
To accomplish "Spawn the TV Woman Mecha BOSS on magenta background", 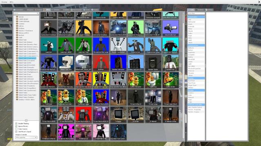I will (x=66, y=132).
